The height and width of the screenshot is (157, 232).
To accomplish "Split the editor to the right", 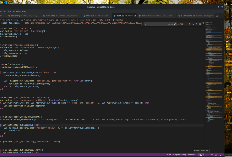I will tap(217, 16).
